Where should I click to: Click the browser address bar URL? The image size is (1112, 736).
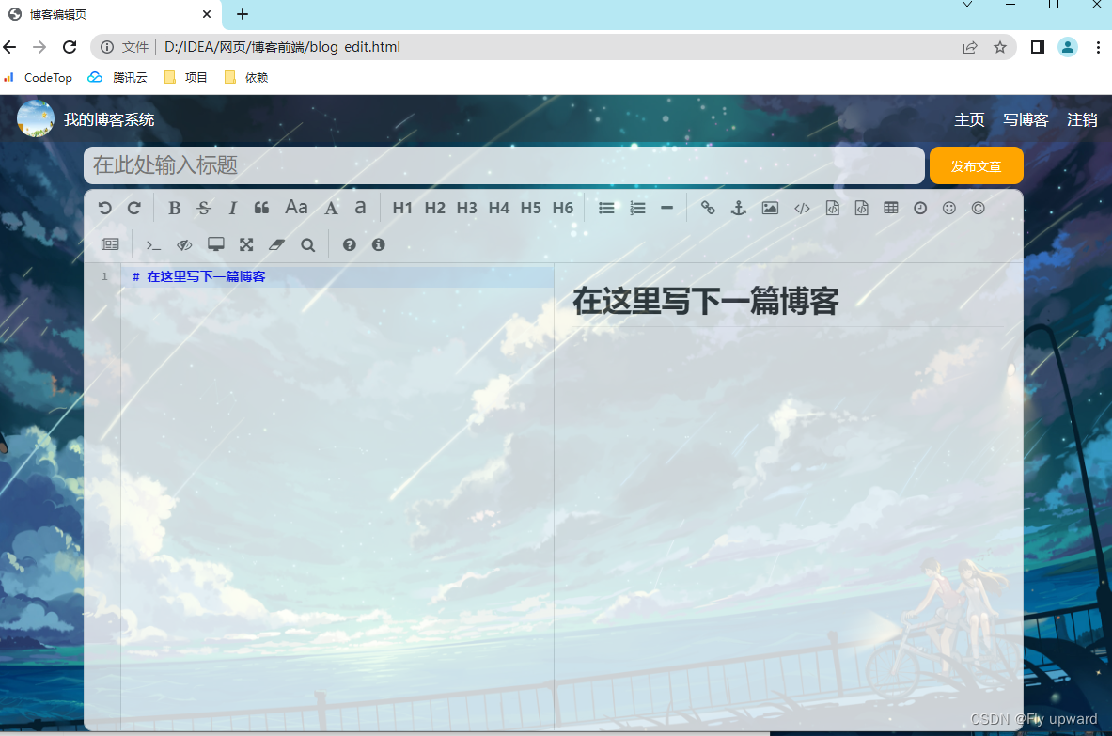(282, 47)
